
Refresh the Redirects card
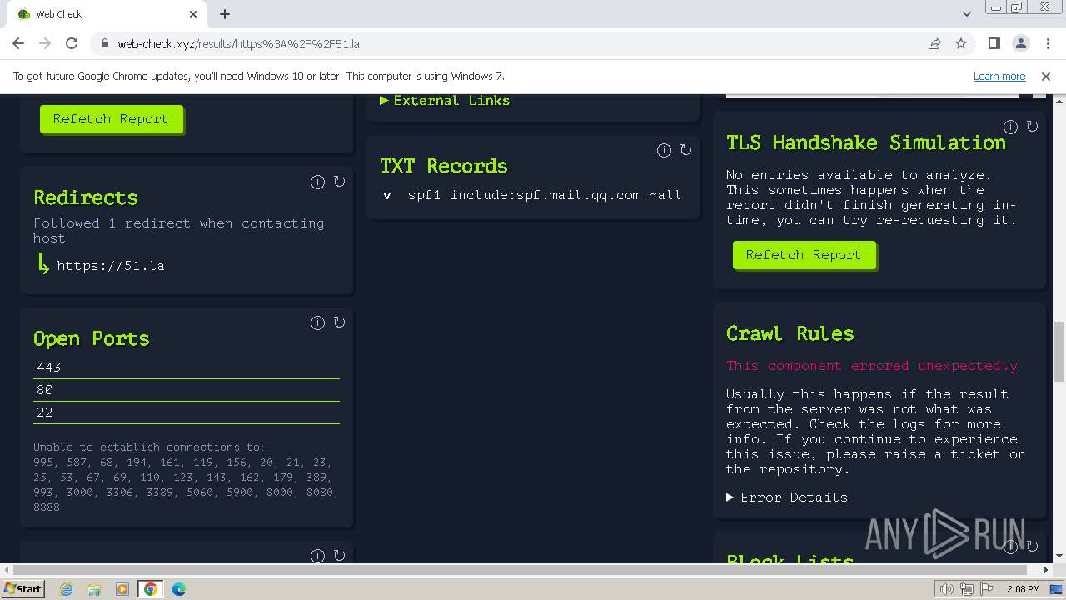pos(339,181)
